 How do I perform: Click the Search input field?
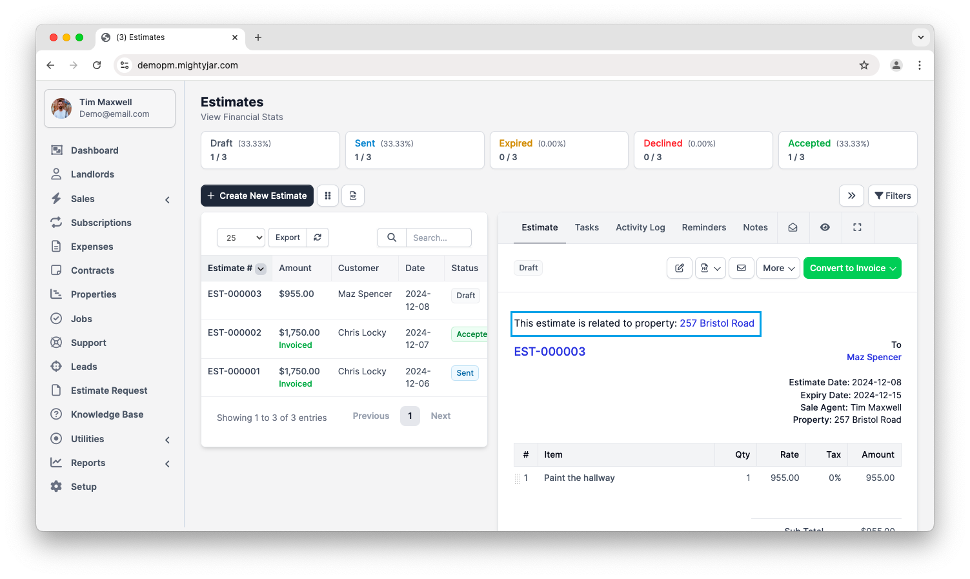tap(439, 238)
